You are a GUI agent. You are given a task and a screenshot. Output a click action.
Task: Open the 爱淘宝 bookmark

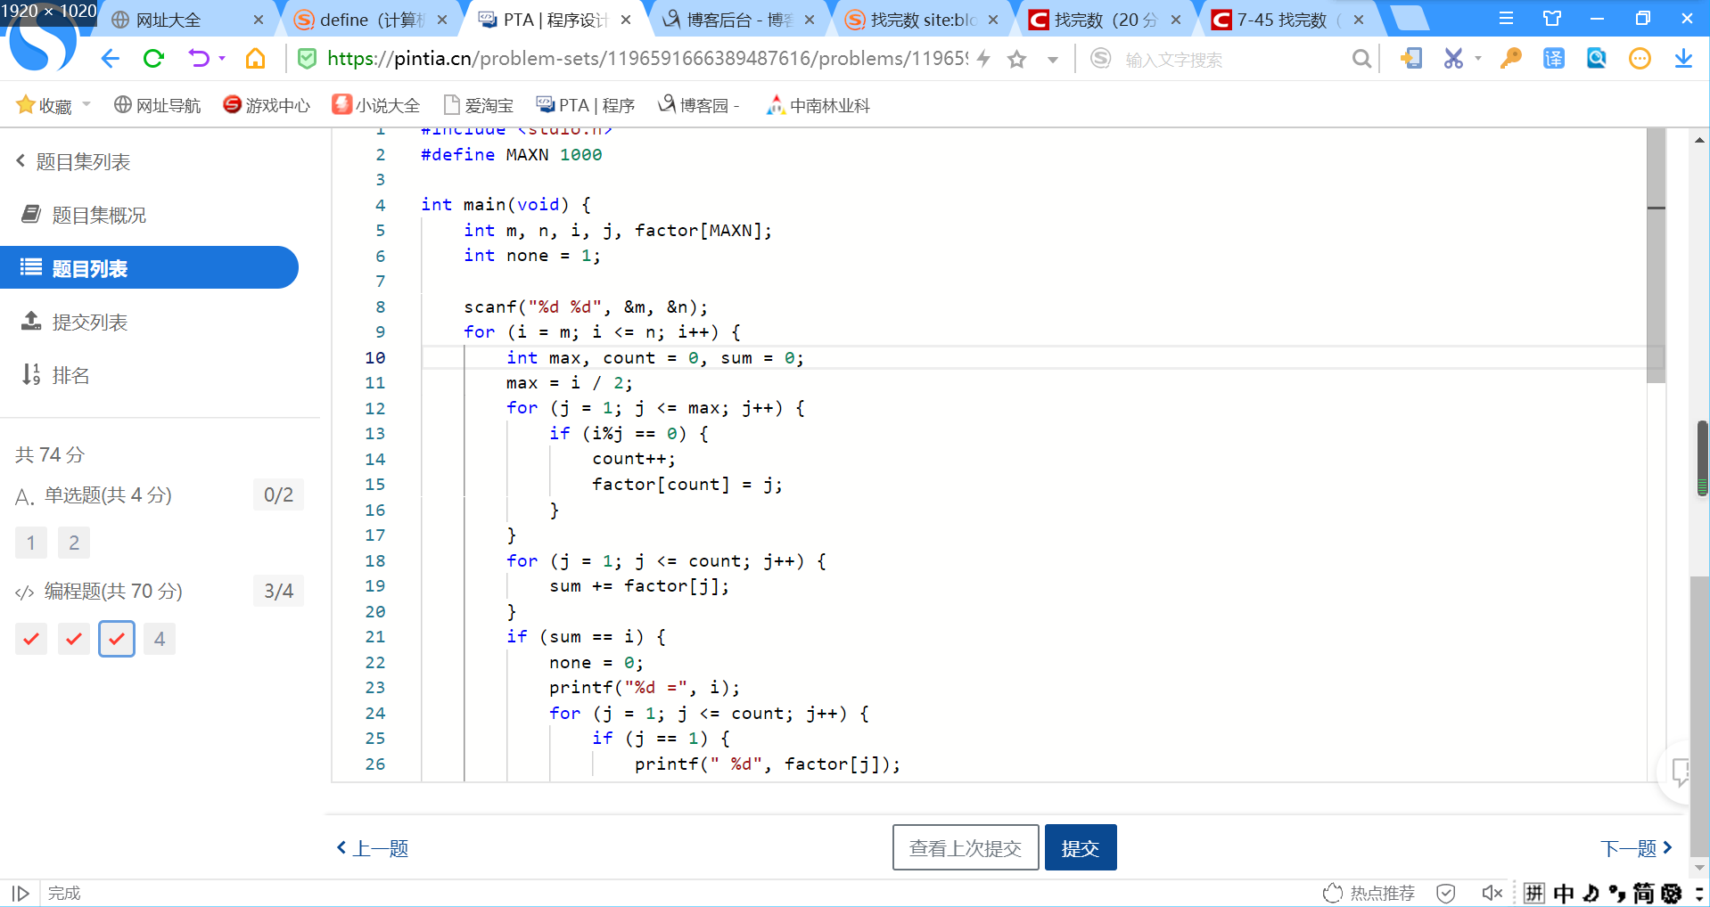coord(479,105)
